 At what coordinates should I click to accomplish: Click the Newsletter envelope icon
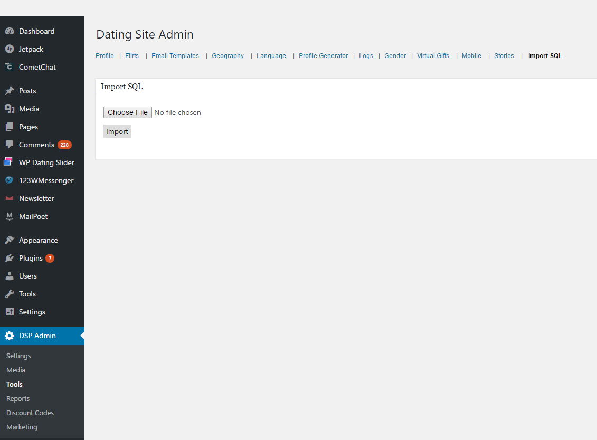coord(10,198)
